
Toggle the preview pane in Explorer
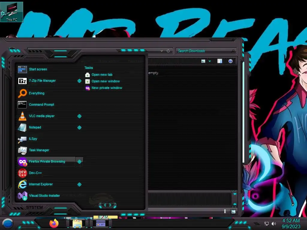point(220,61)
